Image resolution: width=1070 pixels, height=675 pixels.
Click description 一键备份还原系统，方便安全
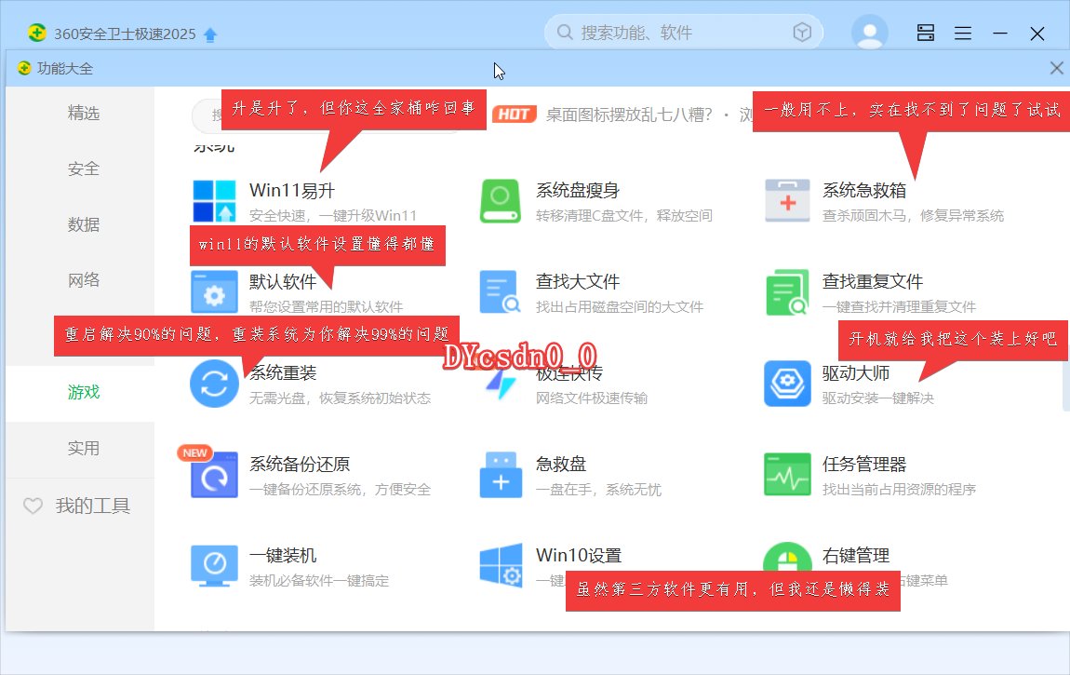pyautogui.click(x=340, y=490)
